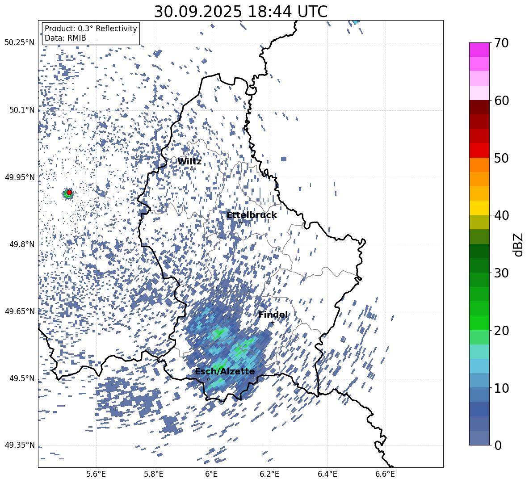The height and width of the screenshot is (483, 529).
Task: Click the 6.6°E longitude label
Action: click(385, 474)
